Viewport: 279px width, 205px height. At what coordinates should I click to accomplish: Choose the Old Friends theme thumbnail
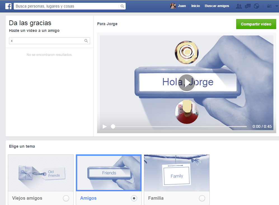pyautogui.click(x=41, y=173)
